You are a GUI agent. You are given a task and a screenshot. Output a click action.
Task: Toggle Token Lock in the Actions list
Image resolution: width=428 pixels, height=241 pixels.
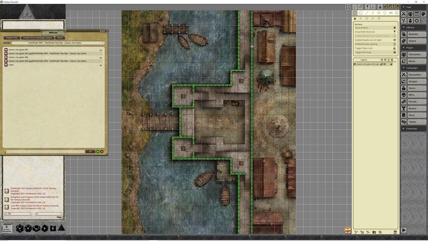pyautogui.click(x=374, y=48)
